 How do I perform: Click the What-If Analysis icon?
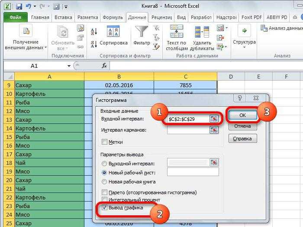point(220,47)
